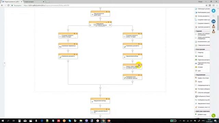
Task: Pick 'Разблокировка документа' action from palette
Action: pos(202,12)
